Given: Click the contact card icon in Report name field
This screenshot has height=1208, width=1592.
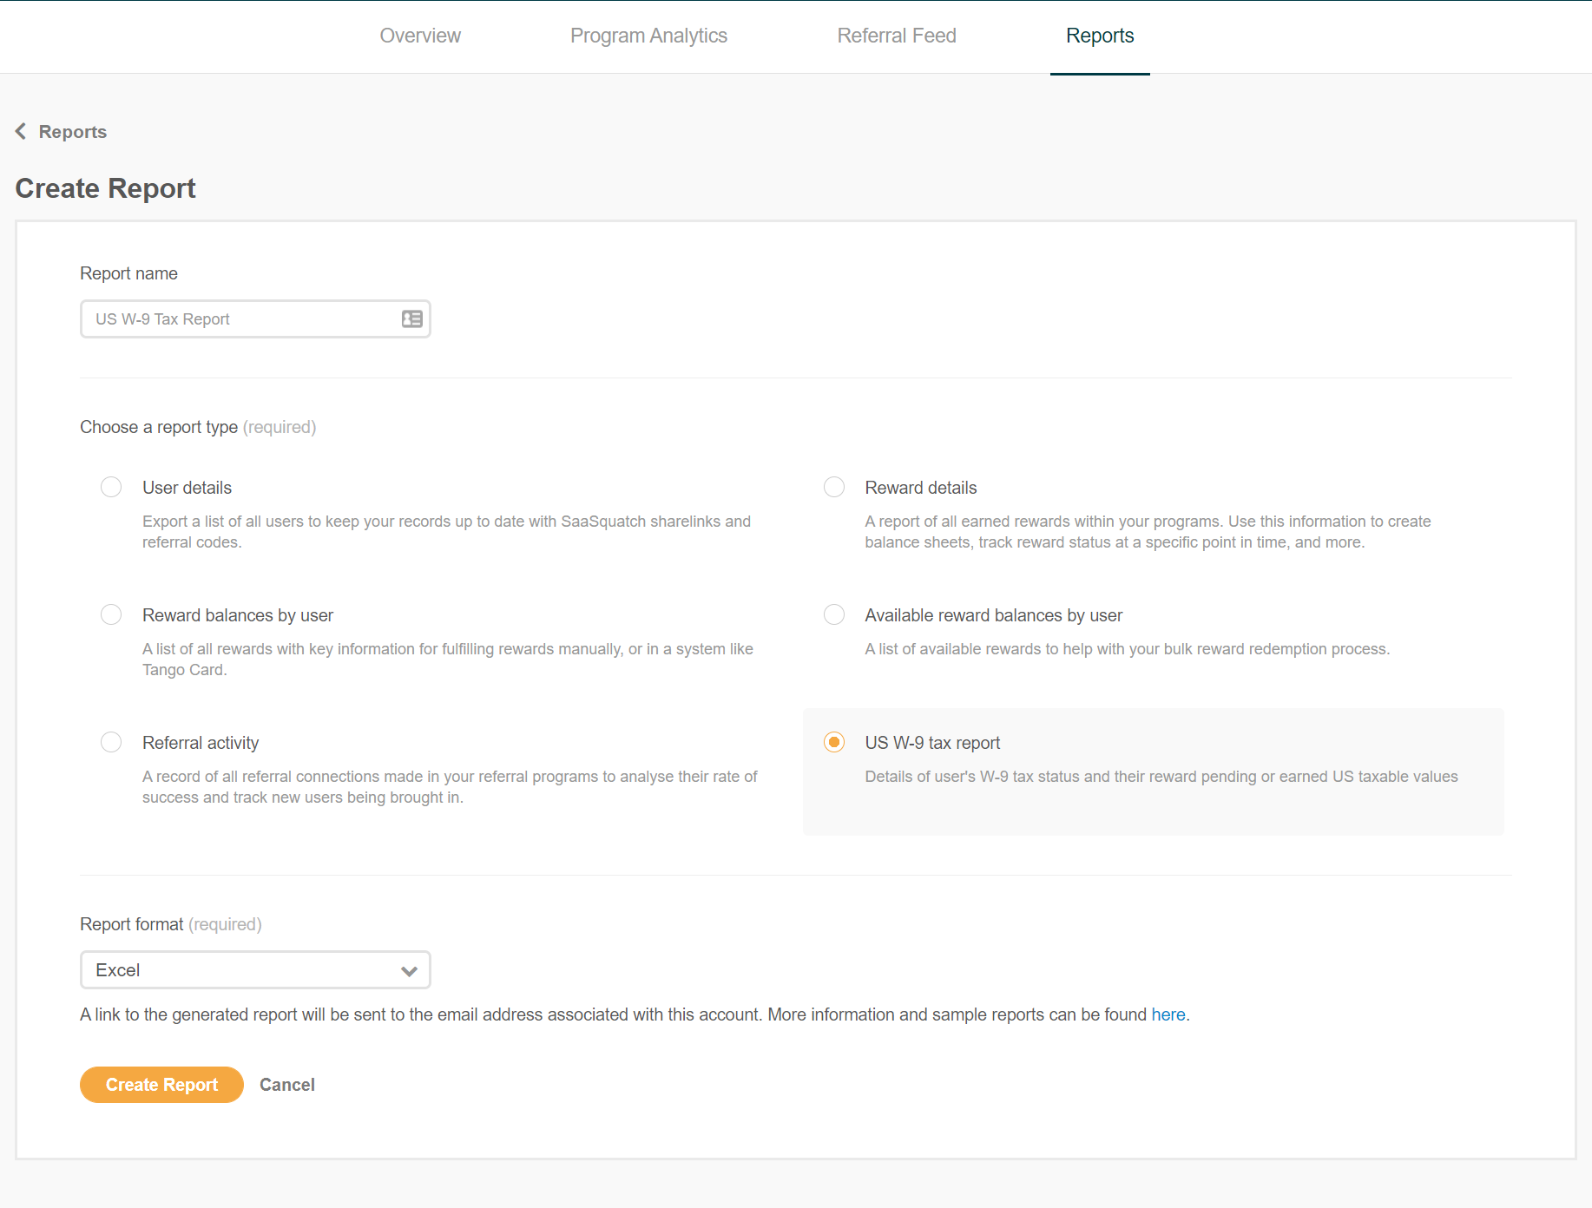Looking at the screenshot, I should point(411,319).
